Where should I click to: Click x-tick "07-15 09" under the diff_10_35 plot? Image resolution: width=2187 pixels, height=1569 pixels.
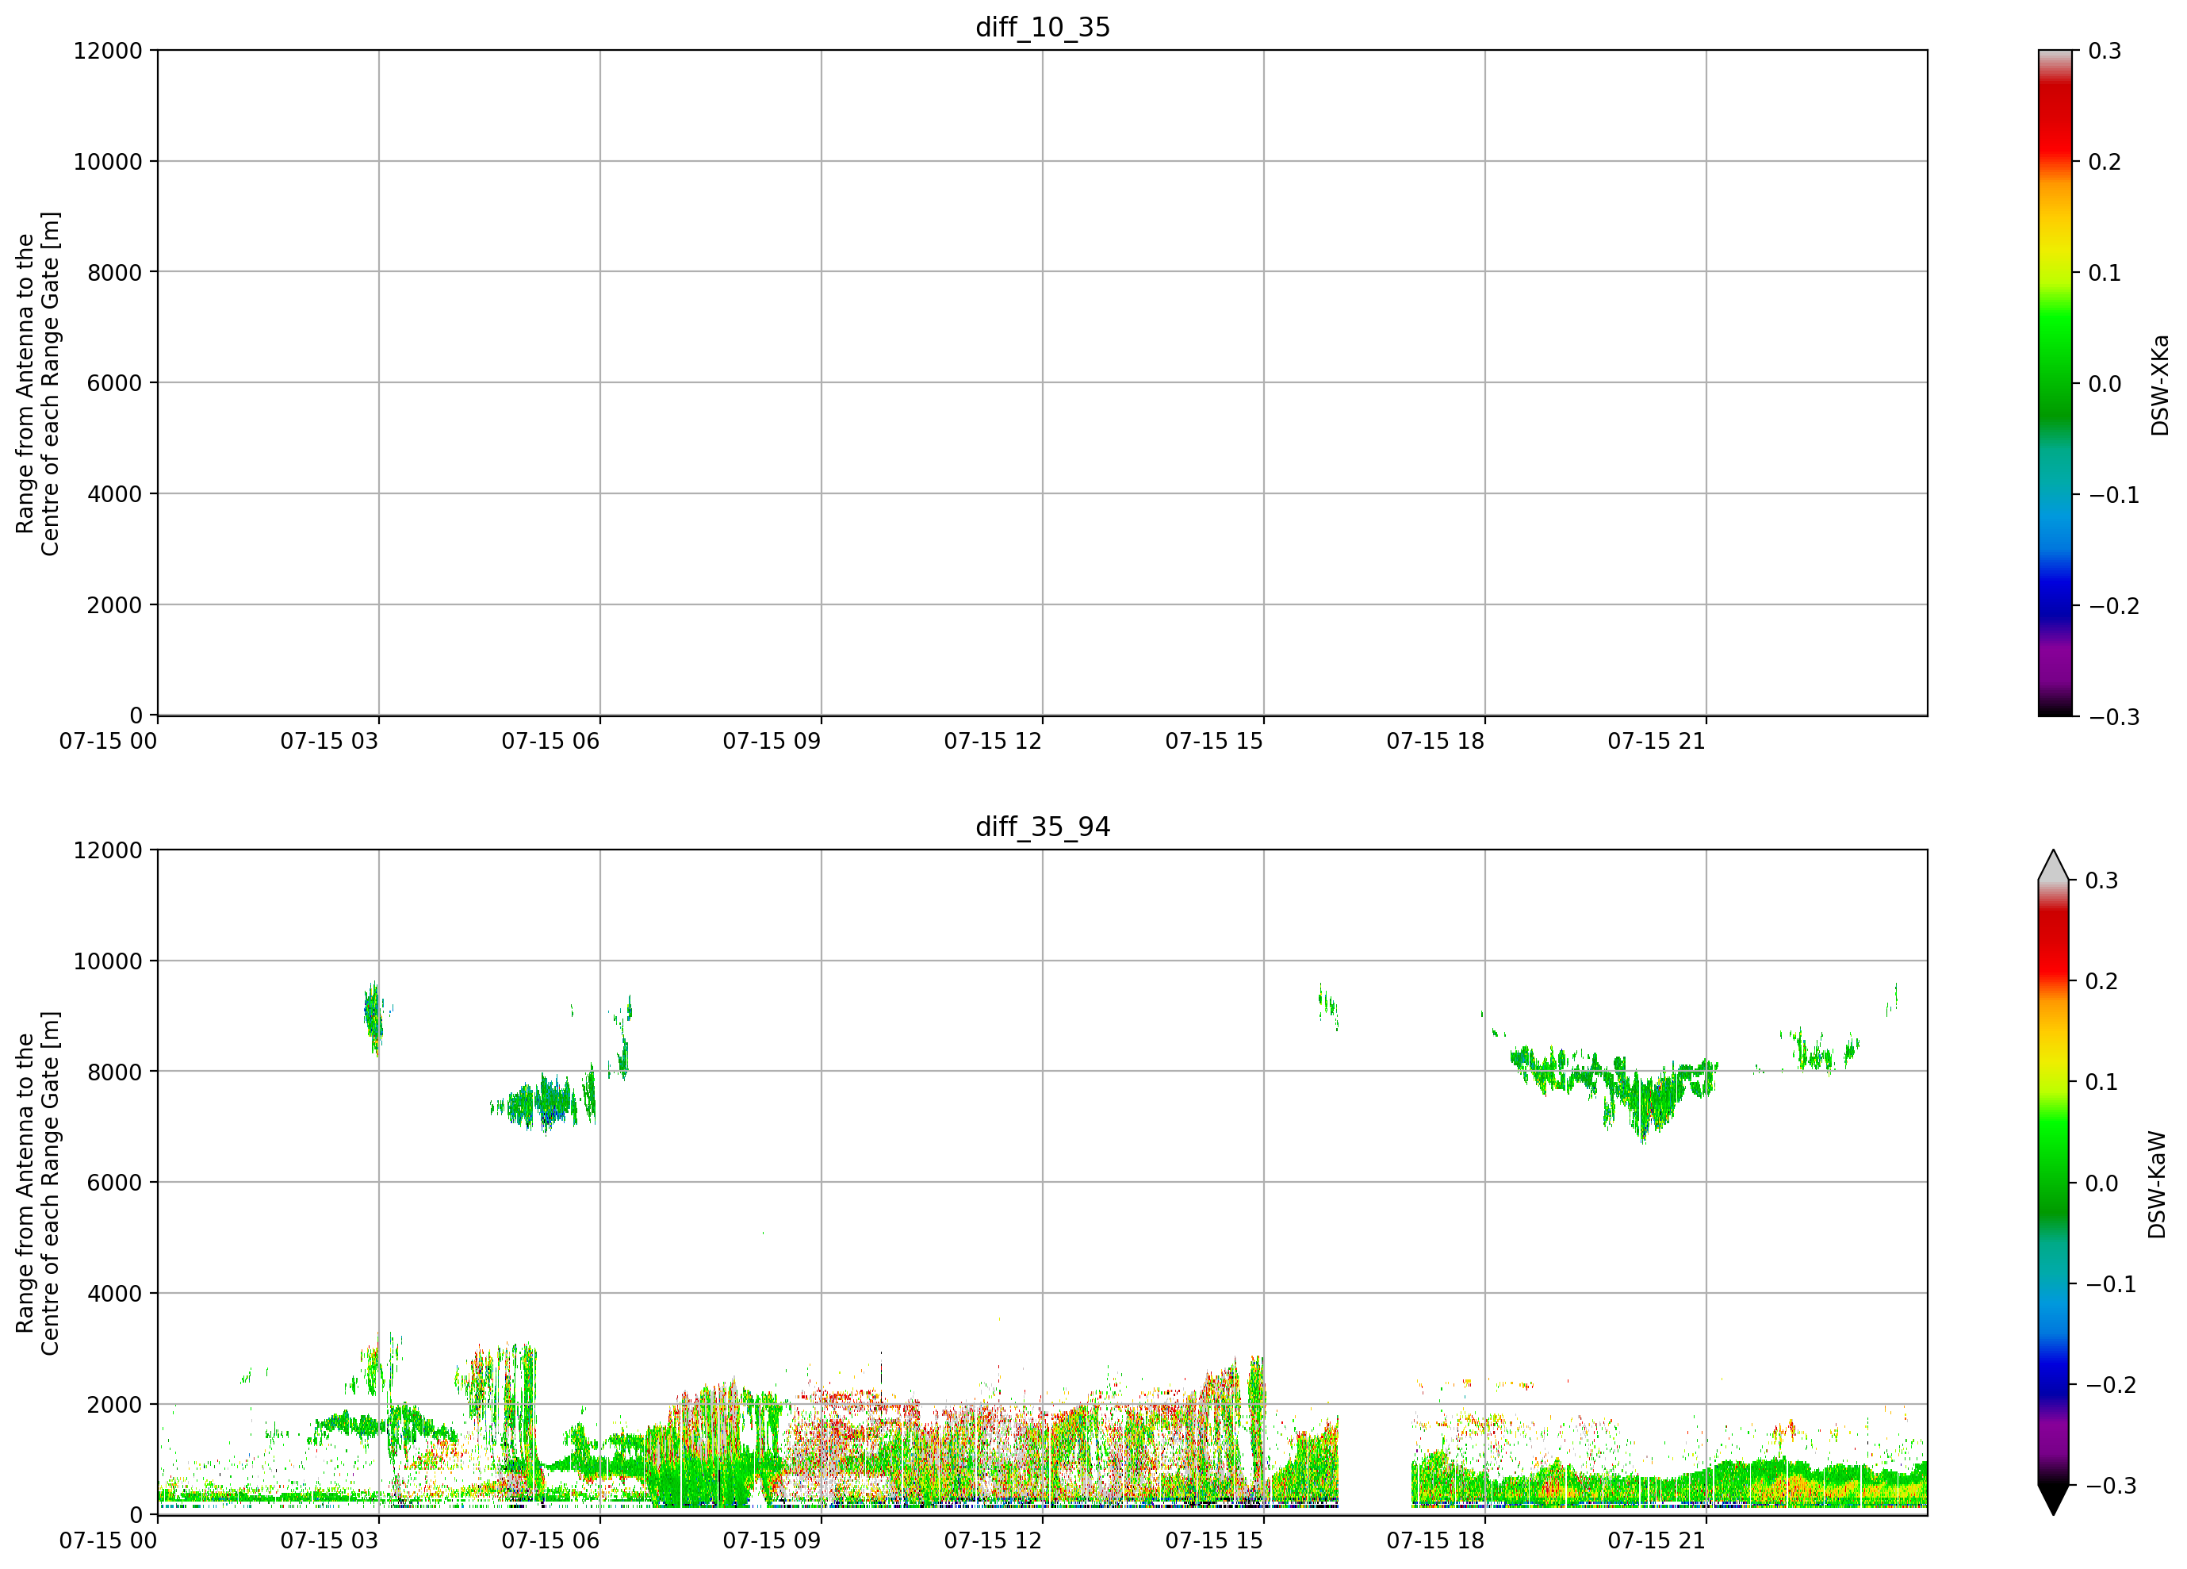(772, 742)
